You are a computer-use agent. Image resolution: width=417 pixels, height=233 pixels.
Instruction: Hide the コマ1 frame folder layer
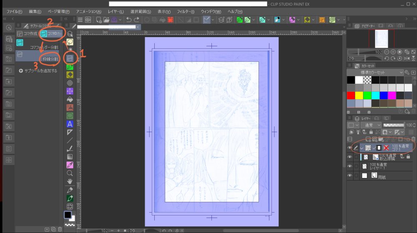coord(350,148)
